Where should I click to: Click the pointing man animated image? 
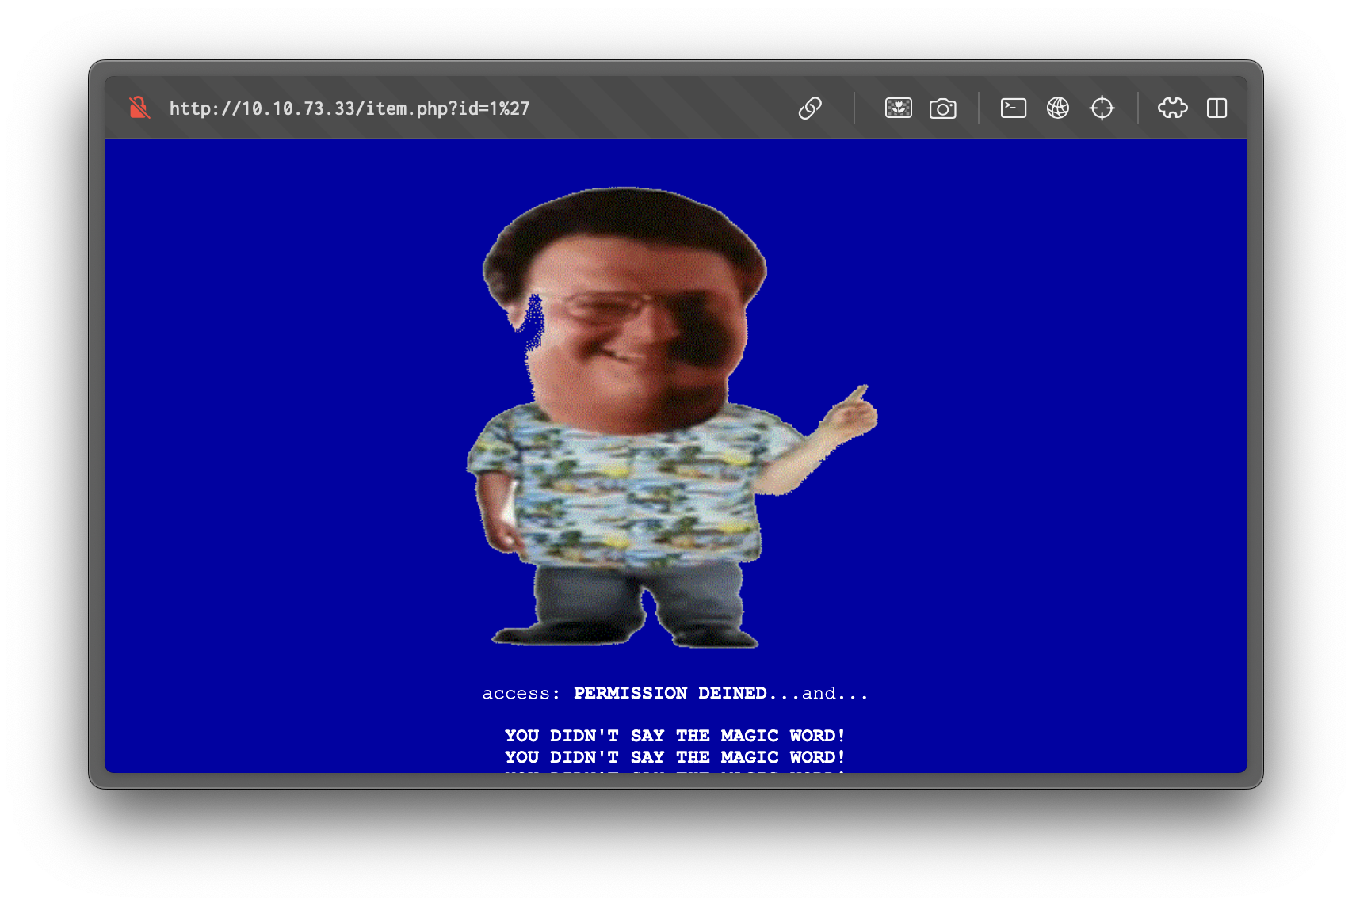[672, 417]
